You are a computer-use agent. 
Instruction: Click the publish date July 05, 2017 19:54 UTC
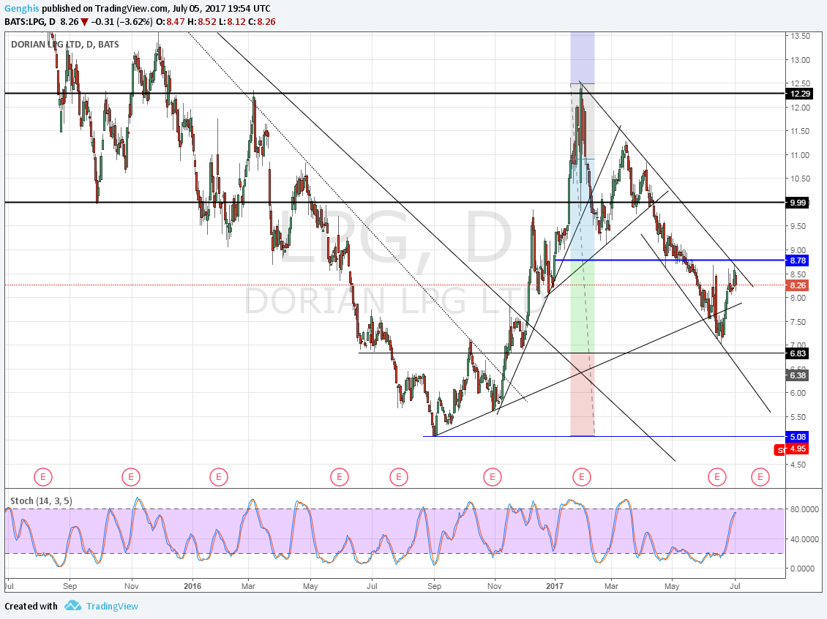(x=222, y=9)
